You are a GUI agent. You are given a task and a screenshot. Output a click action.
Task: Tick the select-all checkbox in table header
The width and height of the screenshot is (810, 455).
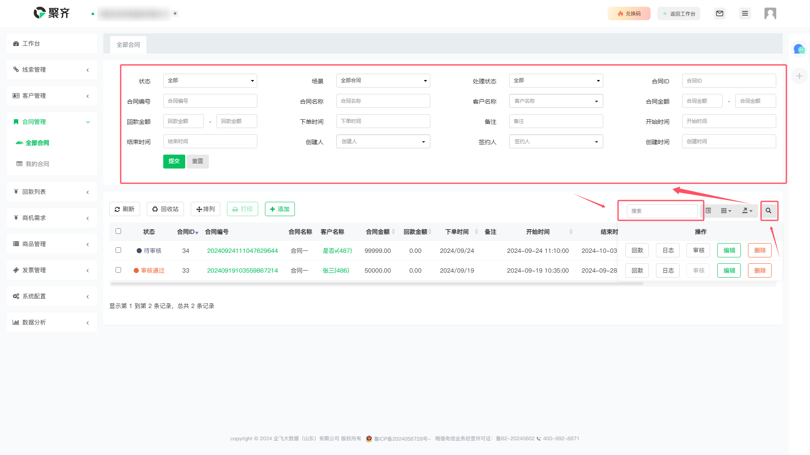click(118, 231)
